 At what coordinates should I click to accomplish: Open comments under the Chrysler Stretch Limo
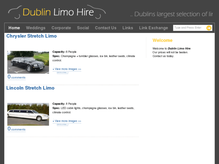click(x=17, y=77)
